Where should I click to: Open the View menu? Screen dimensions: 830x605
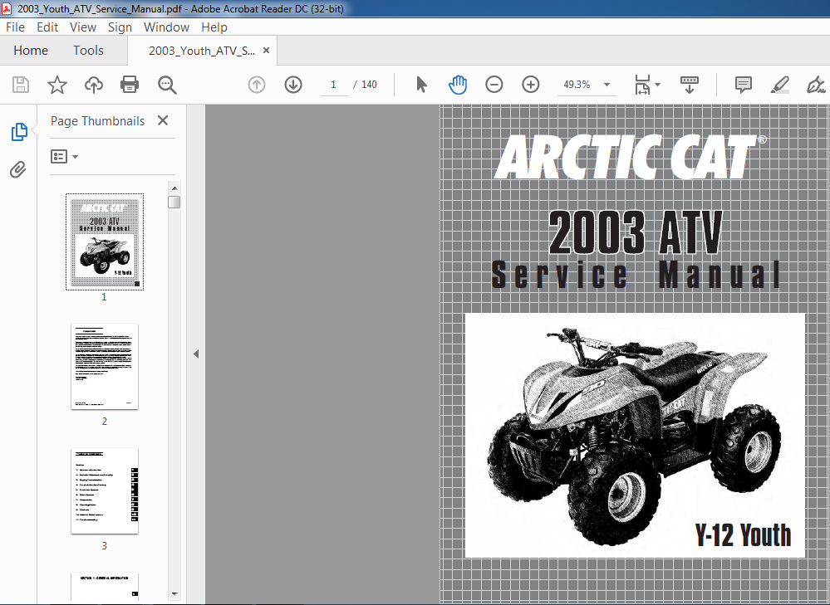tap(83, 27)
